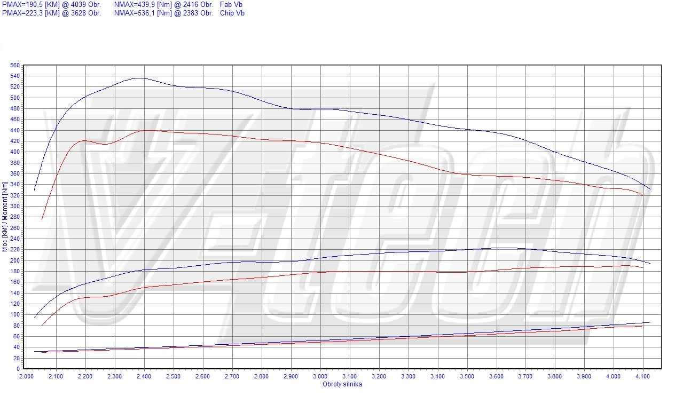
Task: Click the 200 label on the vertical axis
Action: click(15, 260)
